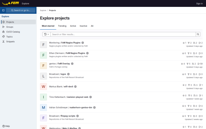
Task: Click the globe icon beside Ethan Ziermann's FeM Nagios Plugins
Action: tap(87, 53)
